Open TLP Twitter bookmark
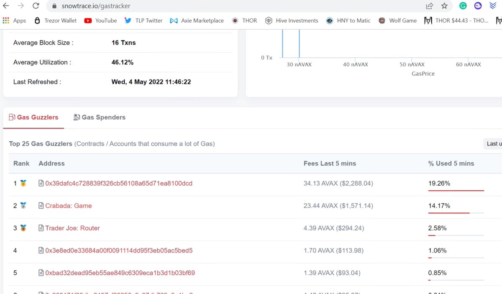This screenshot has width=502, height=294. [x=143, y=20]
